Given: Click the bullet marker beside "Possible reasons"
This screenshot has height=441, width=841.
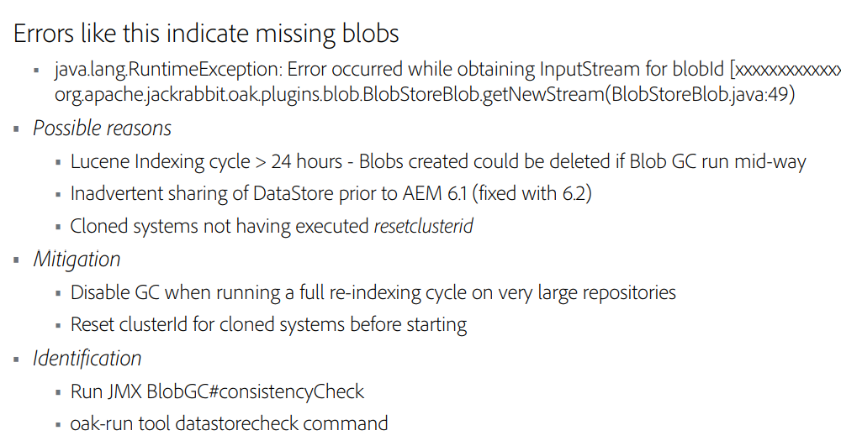Looking at the screenshot, I should click(x=17, y=129).
